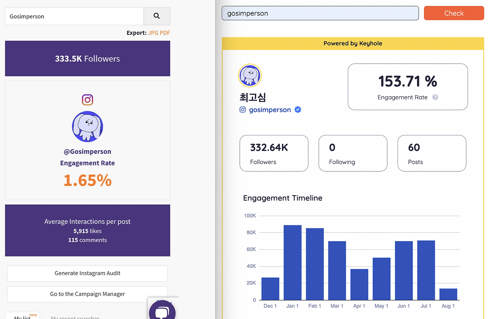Export the report as JPG
This screenshot has height=319, width=489.
153,33
